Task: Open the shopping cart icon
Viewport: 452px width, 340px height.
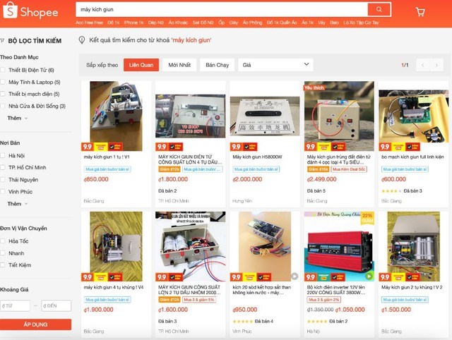Action: [420, 11]
